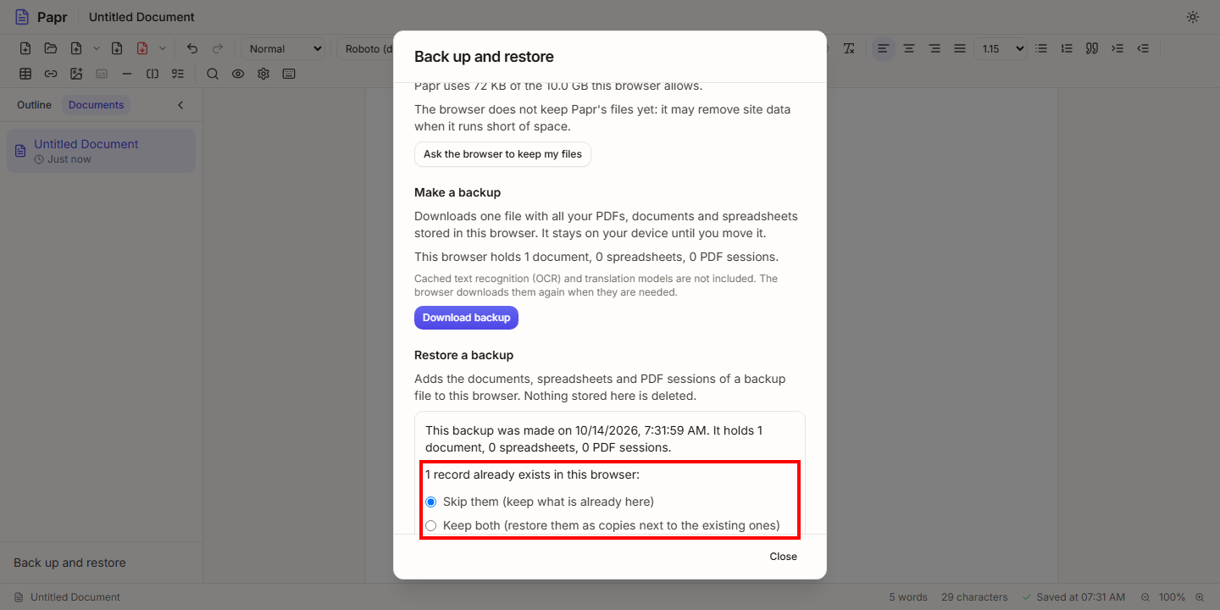The image size is (1220, 610).
Task: Select the 'Keep both' radio option
Action: click(431, 525)
